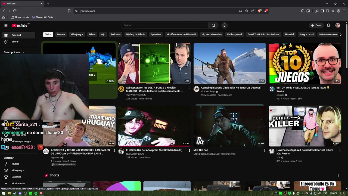Select the Todos filter chip
The image size is (348, 196).
48,35
